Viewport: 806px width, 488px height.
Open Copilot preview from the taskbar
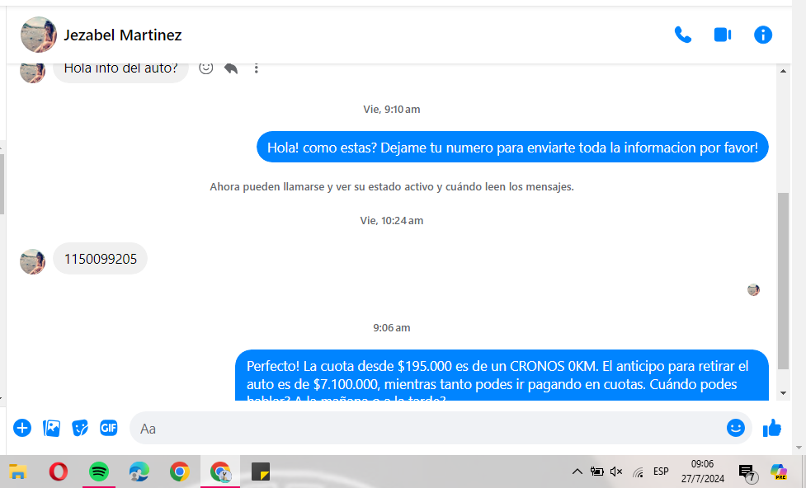pos(778,472)
